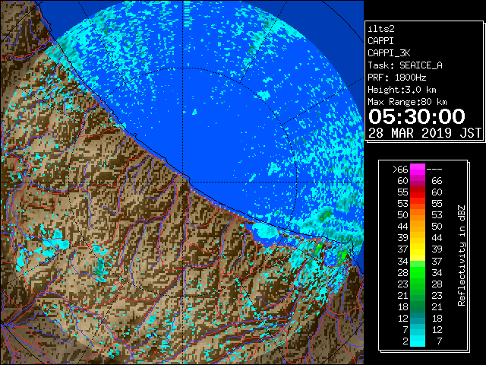Pick the bright green 28–34 dBZ band
486x365 pixels.
(x=418, y=272)
